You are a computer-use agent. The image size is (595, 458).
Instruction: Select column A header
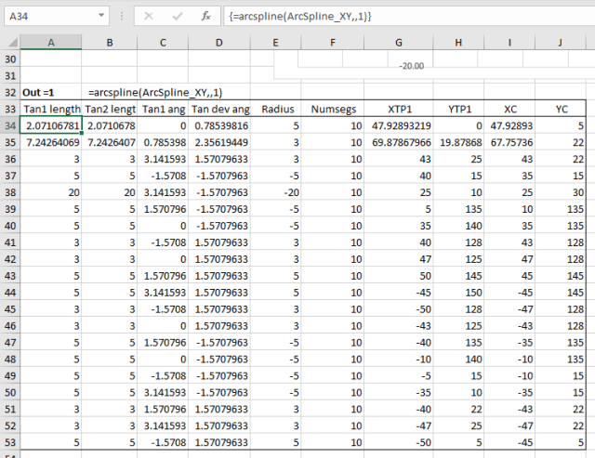coord(50,42)
